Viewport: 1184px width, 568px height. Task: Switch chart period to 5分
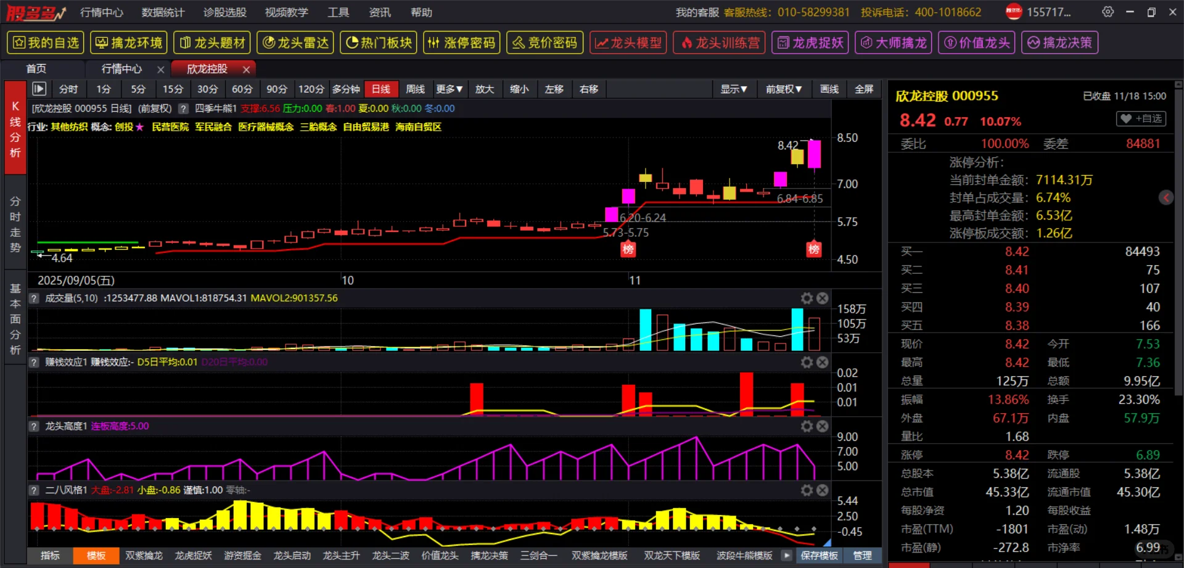pos(138,89)
